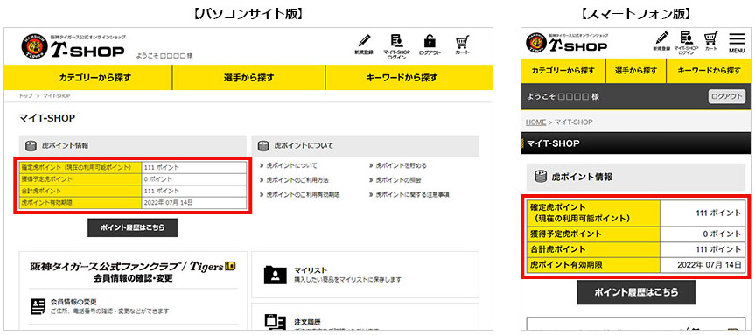The width and height of the screenshot is (755, 335).
Task: Select smartphone キーワードから探す tab
Action: [709, 71]
